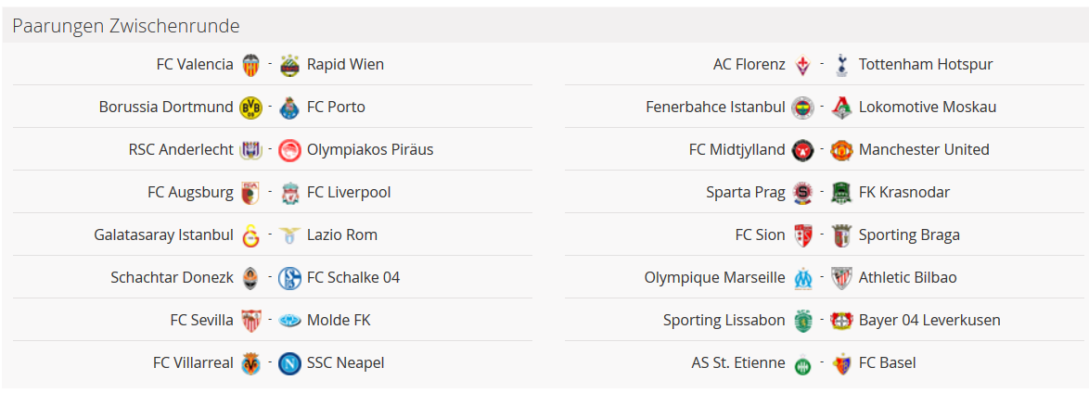
Task: Select the FC Sevilla team name
Action: point(201,321)
